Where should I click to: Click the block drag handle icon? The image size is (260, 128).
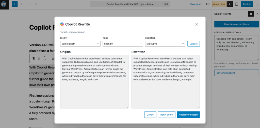click(39, 58)
